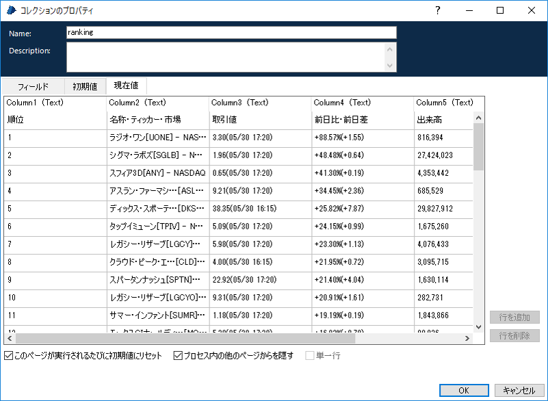Select the タップイミューン[TPIV] cell

[158, 227]
